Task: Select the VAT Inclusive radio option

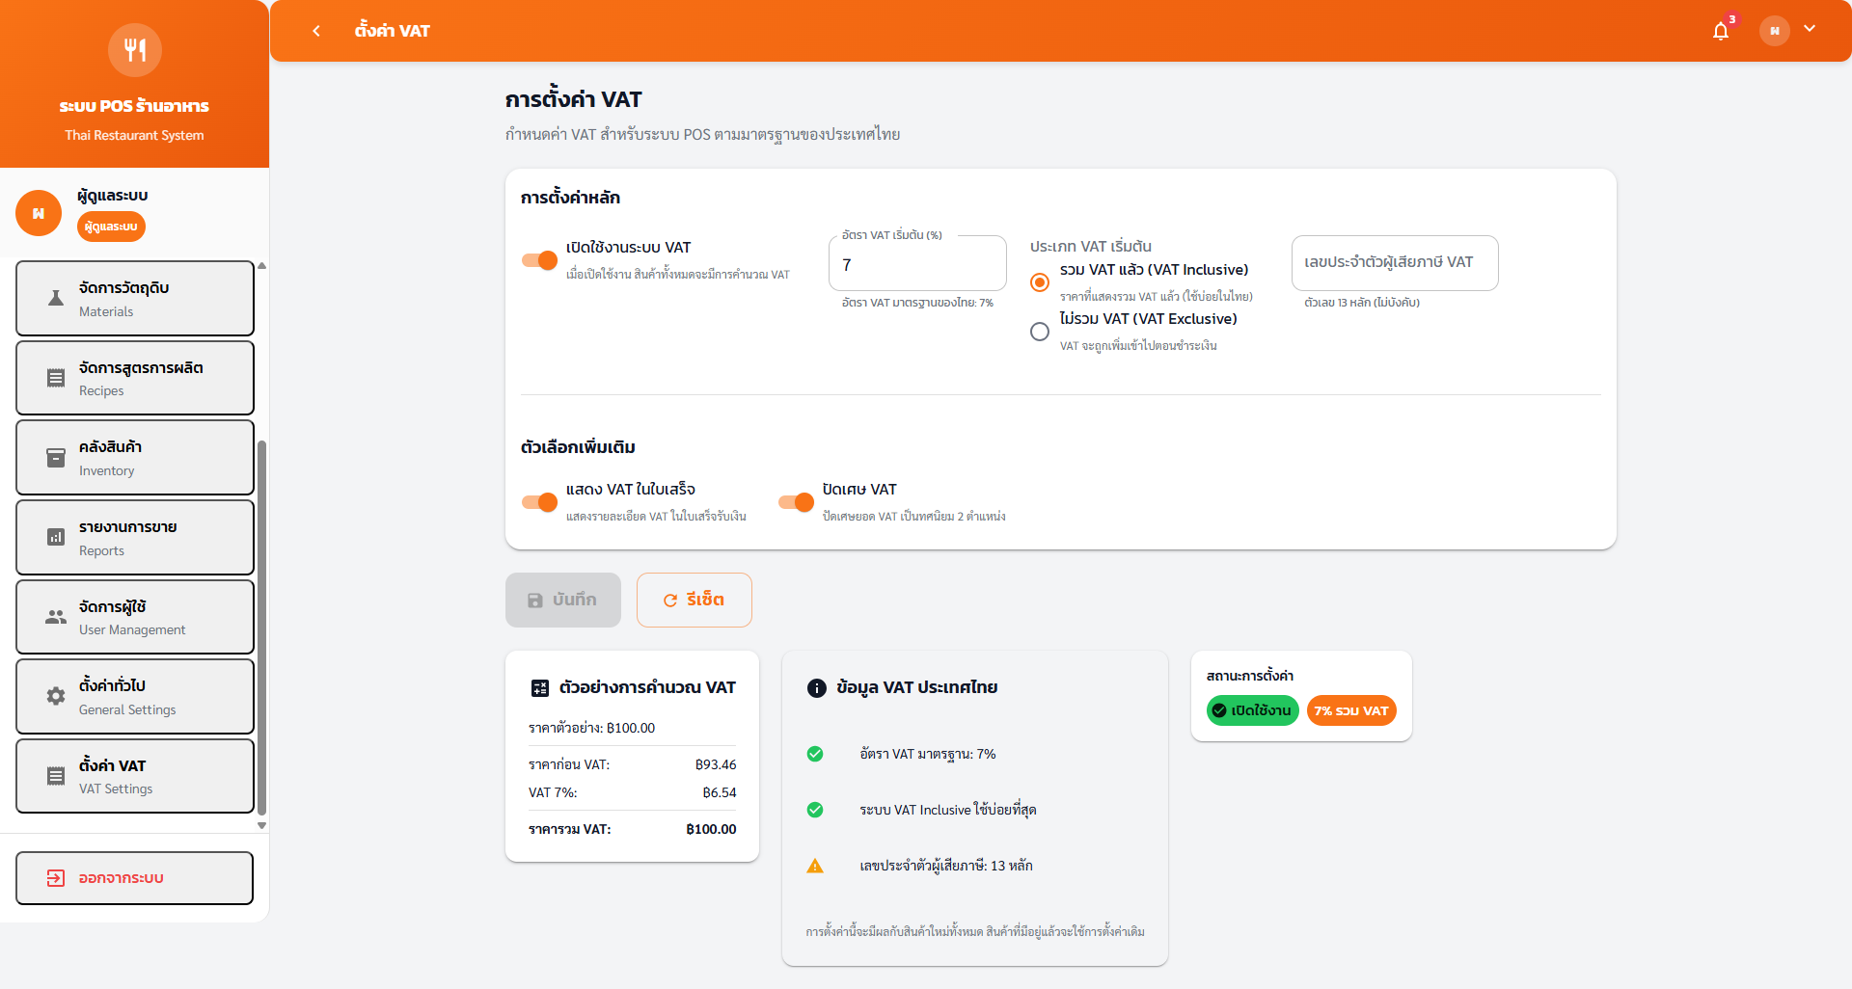Action: (x=1039, y=282)
